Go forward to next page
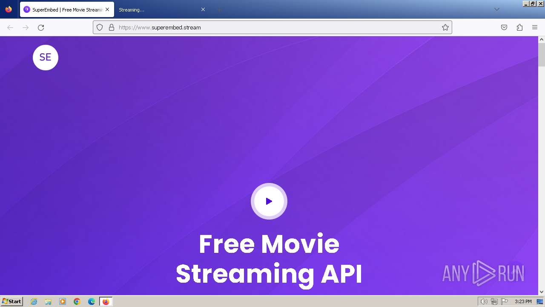The image size is (545, 307). coord(26,27)
